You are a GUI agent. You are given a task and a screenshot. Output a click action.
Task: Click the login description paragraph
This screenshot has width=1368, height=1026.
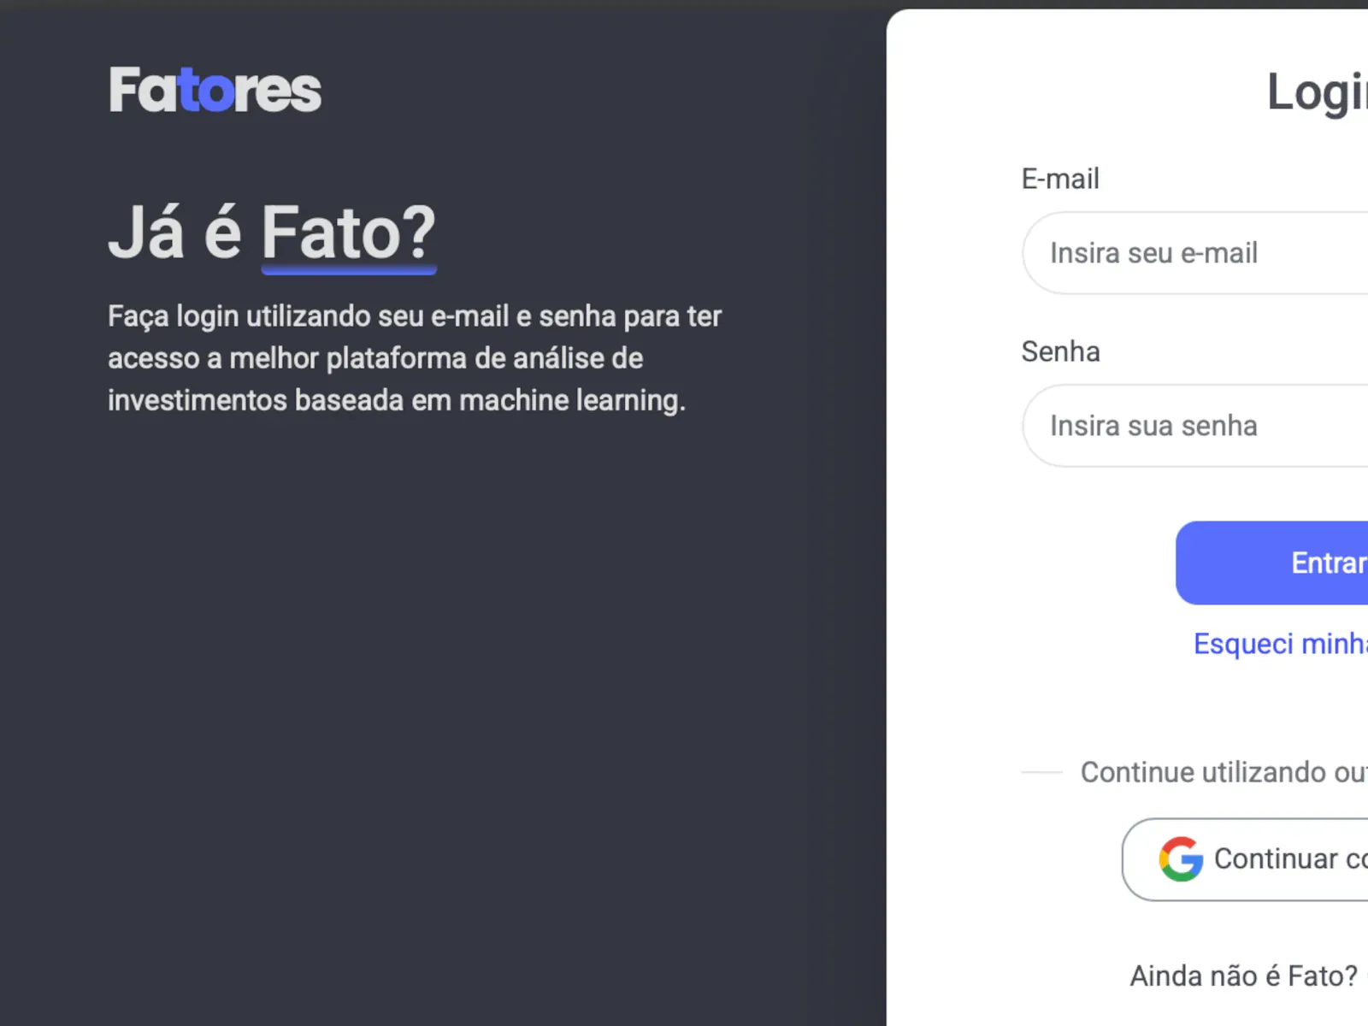pyautogui.click(x=414, y=357)
